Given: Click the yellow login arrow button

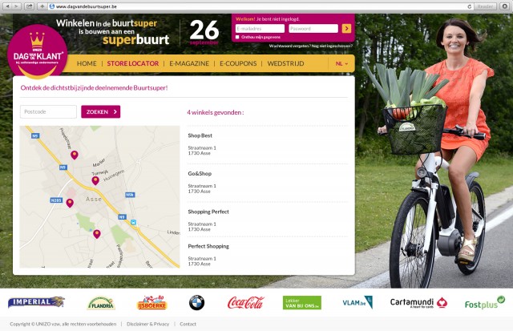Looking at the screenshot, I should [x=346, y=29].
